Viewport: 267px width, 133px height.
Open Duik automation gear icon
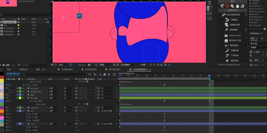(232, 6)
